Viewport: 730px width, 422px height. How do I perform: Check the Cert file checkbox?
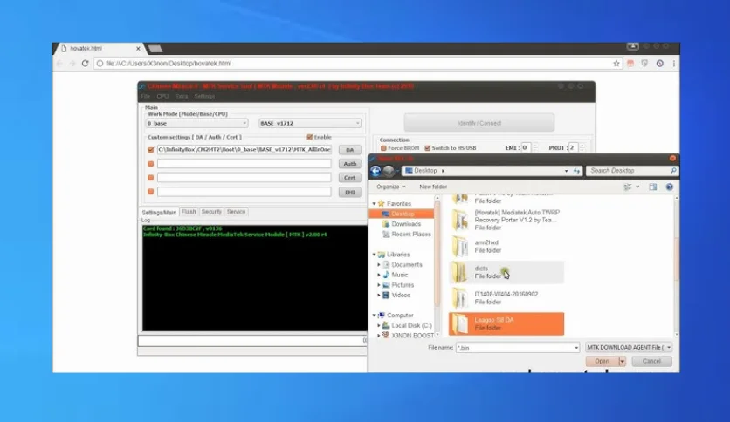tap(150, 178)
